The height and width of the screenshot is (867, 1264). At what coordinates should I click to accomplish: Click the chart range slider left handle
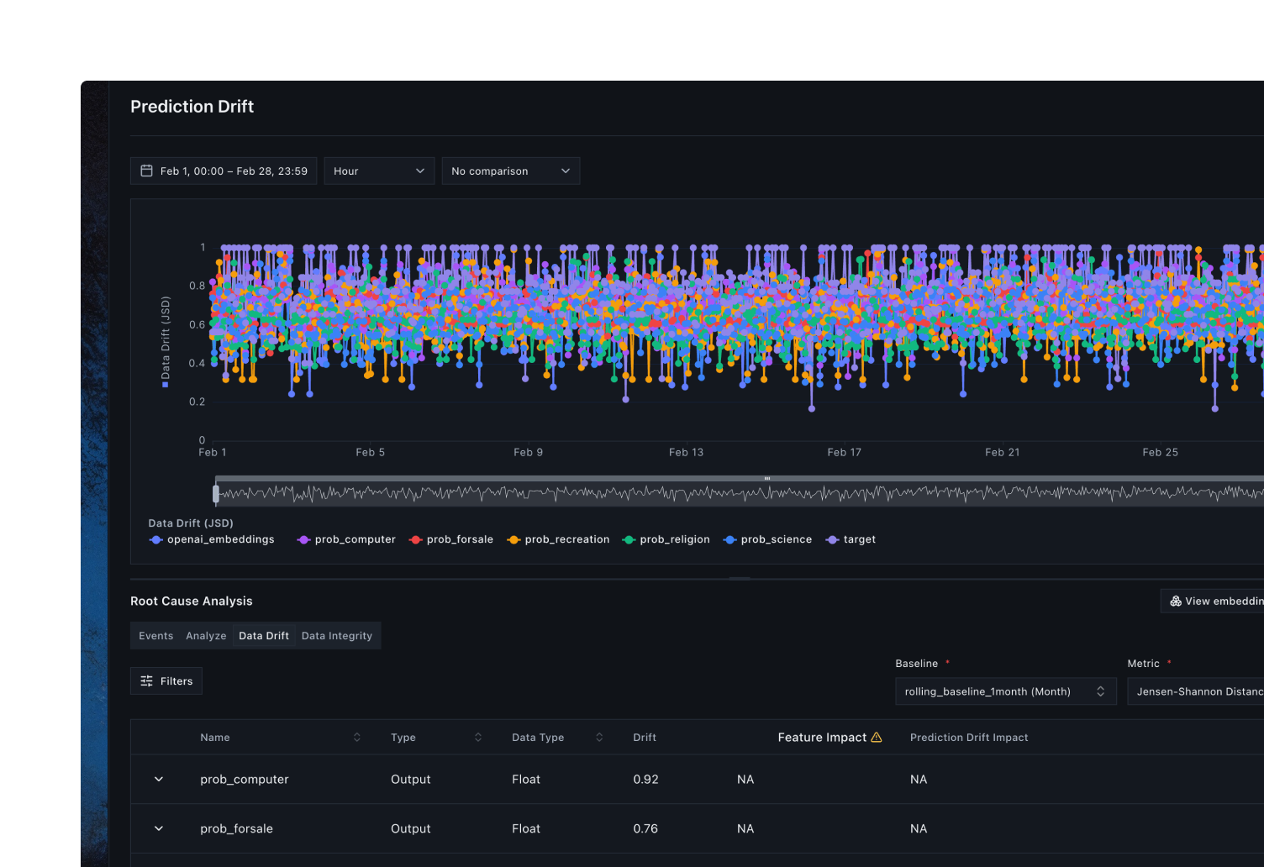point(216,493)
